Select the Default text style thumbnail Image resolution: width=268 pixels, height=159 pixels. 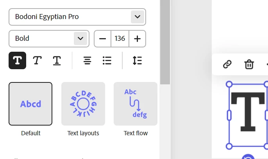[x=30, y=104]
